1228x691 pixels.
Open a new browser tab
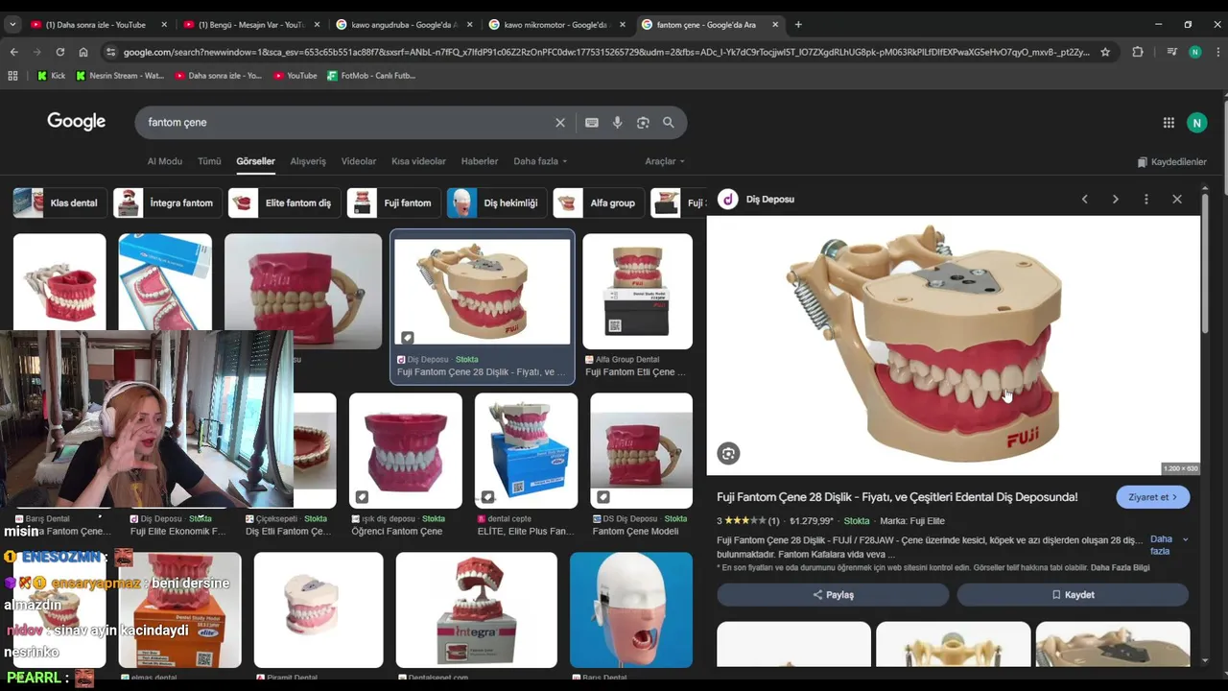tap(798, 24)
